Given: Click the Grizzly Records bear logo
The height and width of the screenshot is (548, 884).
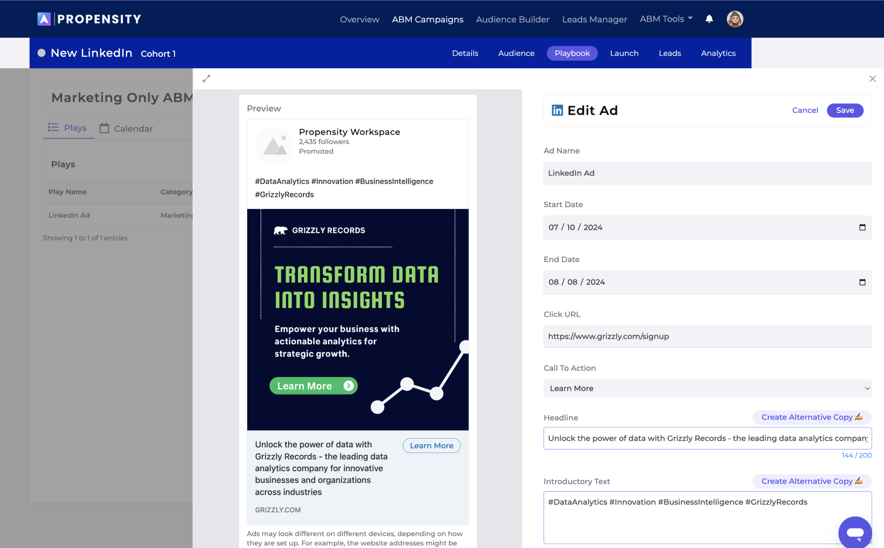Looking at the screenshot, I should tap(281, 230).
